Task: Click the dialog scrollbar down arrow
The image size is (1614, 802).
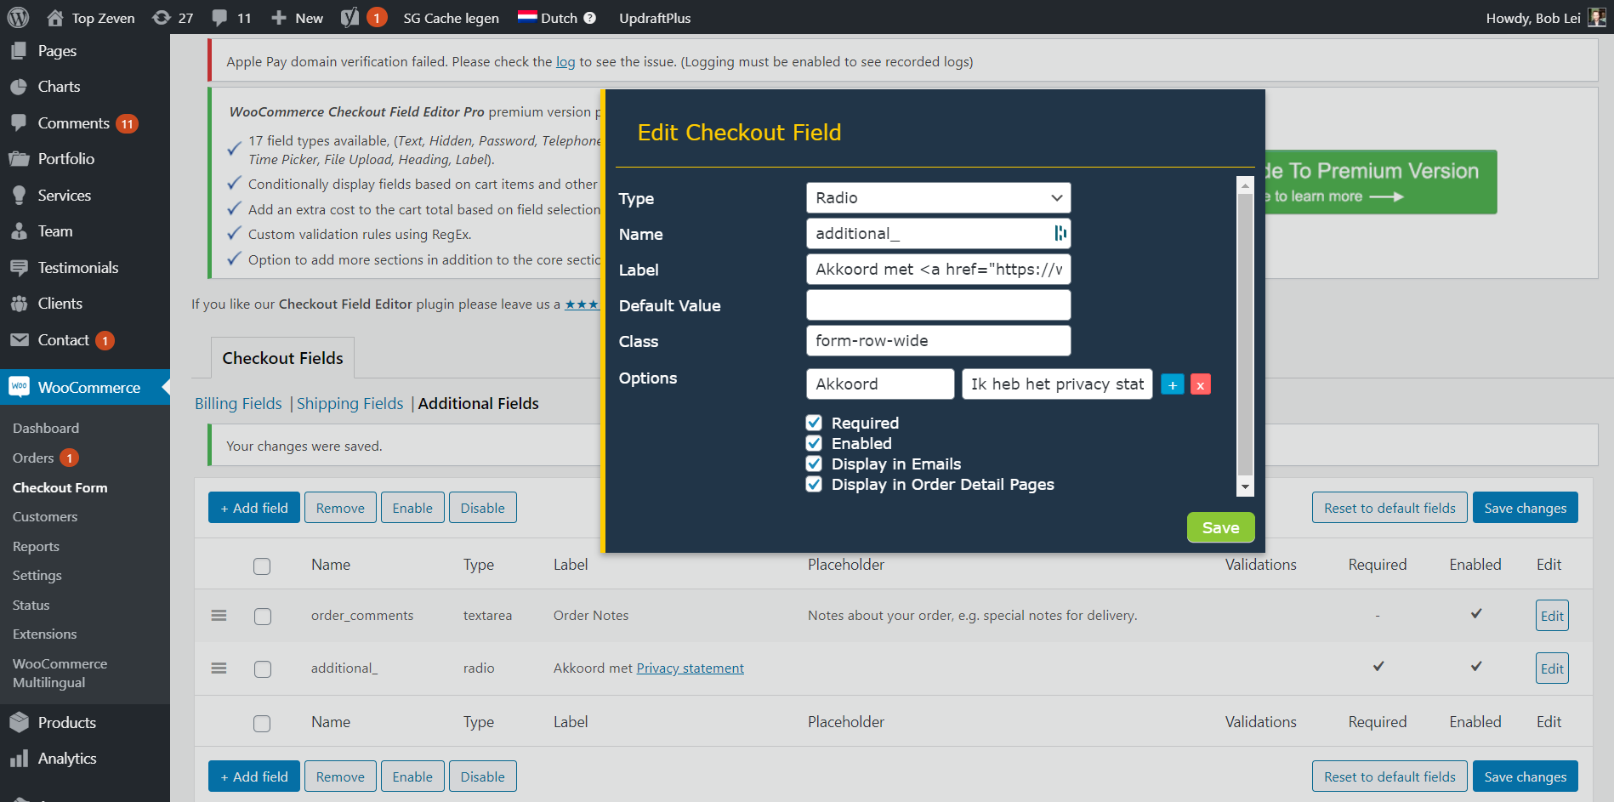Action: pyautogui.click(x=1245, y=486)
